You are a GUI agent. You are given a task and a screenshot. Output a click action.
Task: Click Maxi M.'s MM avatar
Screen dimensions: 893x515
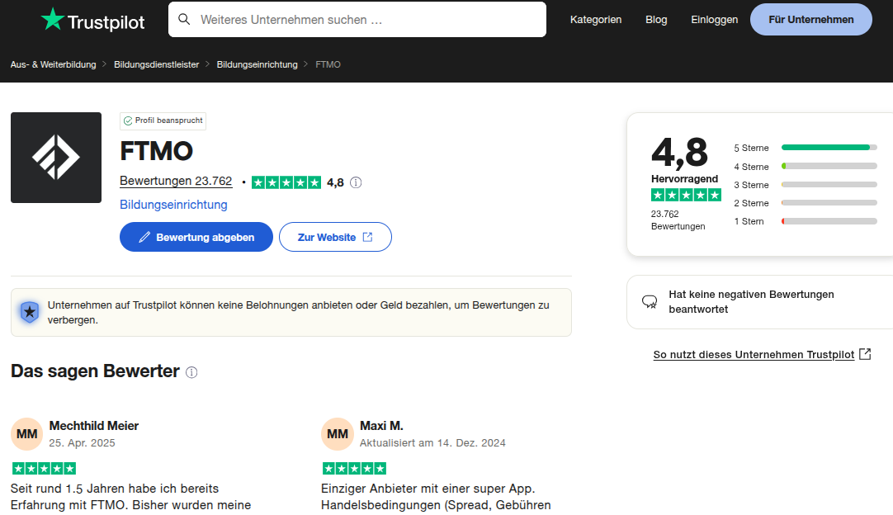[338, 434]
